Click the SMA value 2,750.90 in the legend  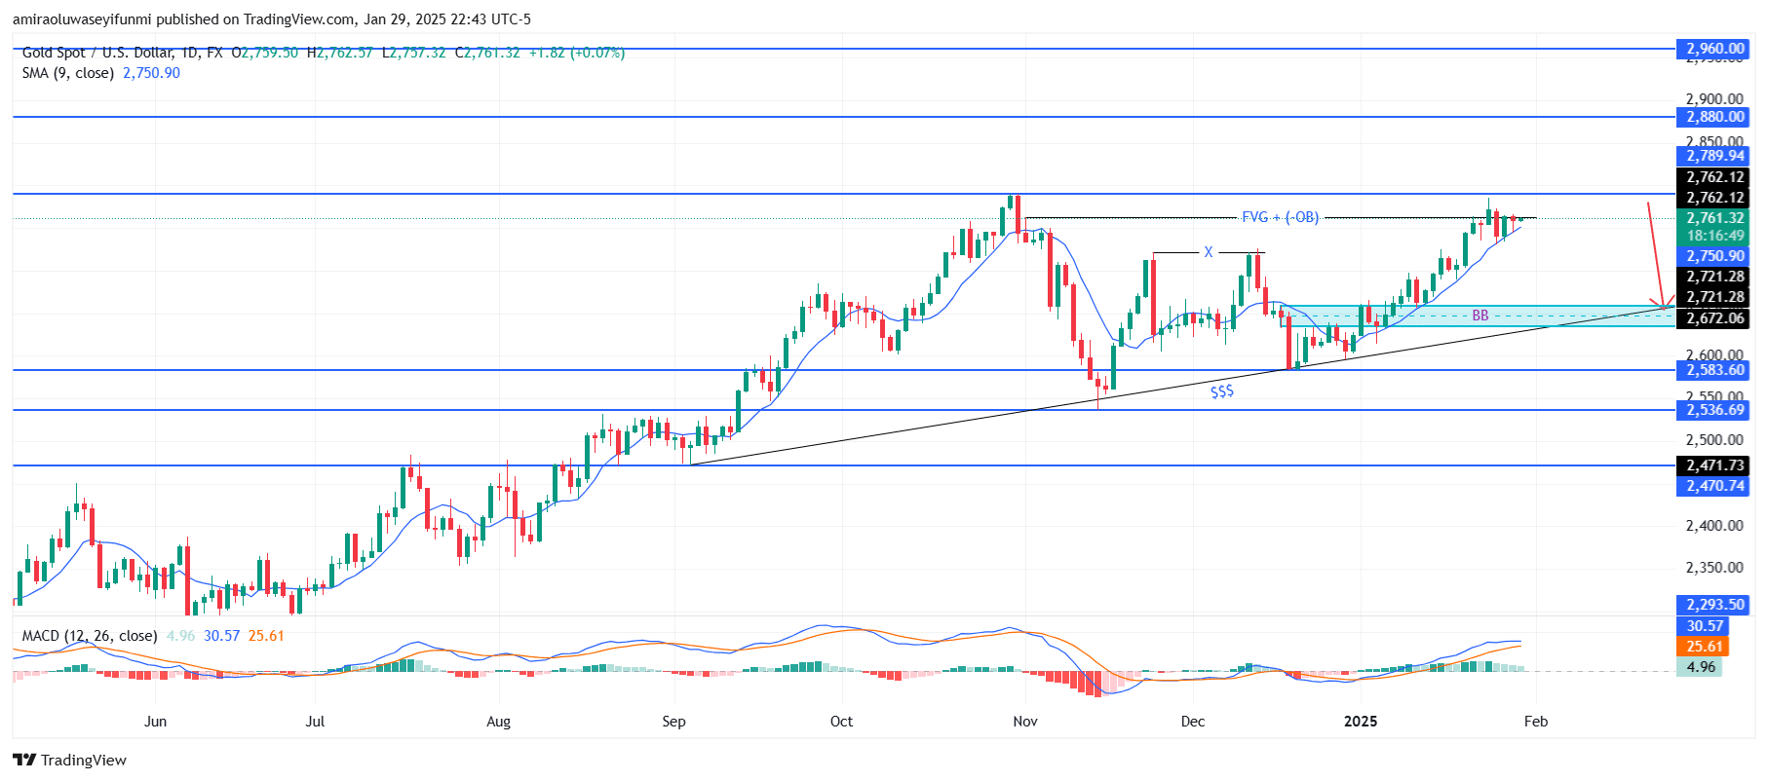(x=151, y=73)
